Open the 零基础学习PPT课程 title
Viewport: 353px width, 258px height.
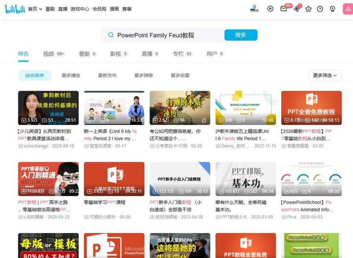pos(104,202)
